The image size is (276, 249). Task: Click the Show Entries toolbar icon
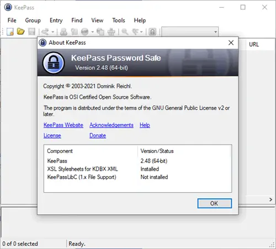[135, 31]
